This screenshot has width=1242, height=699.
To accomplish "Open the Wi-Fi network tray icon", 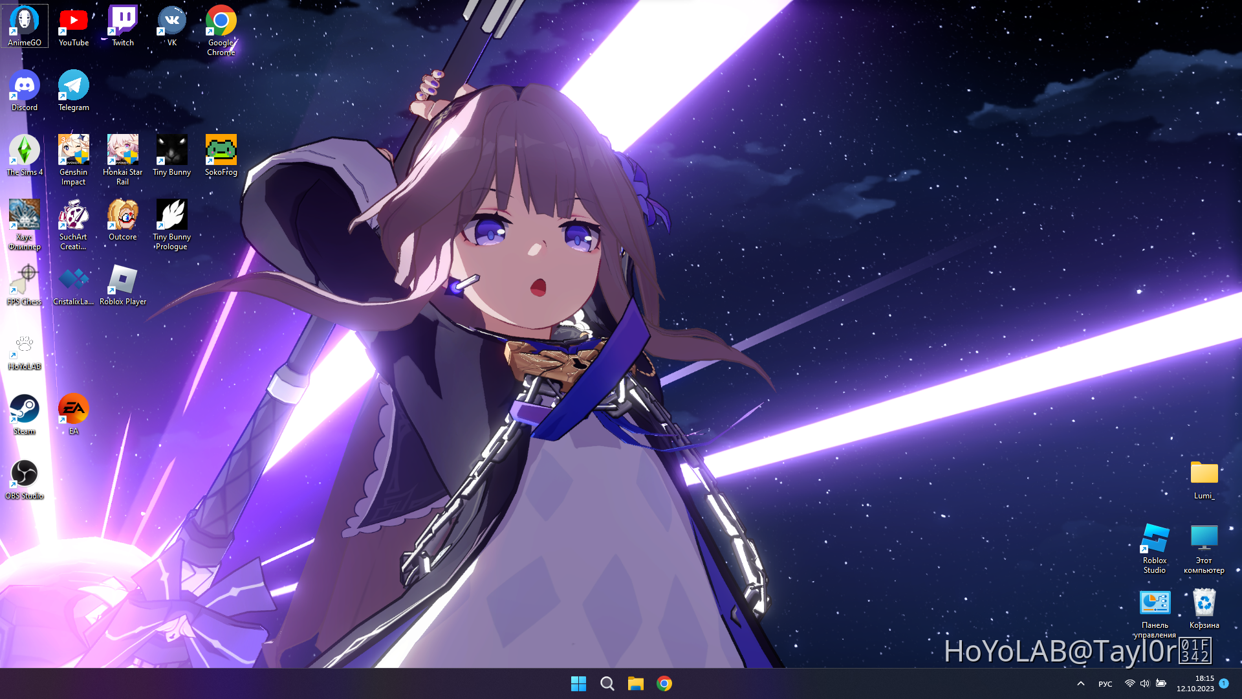I will coord(1129,683).
